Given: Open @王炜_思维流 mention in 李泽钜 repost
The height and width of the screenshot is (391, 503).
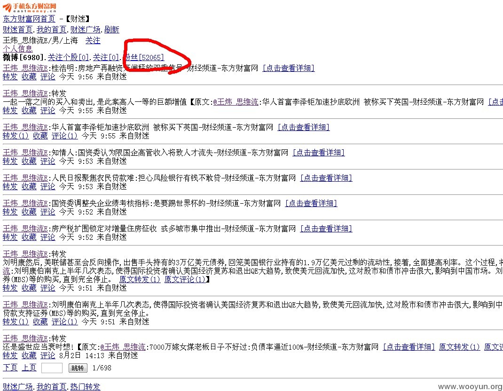Looking at the screenshot, I should point(236,102).
